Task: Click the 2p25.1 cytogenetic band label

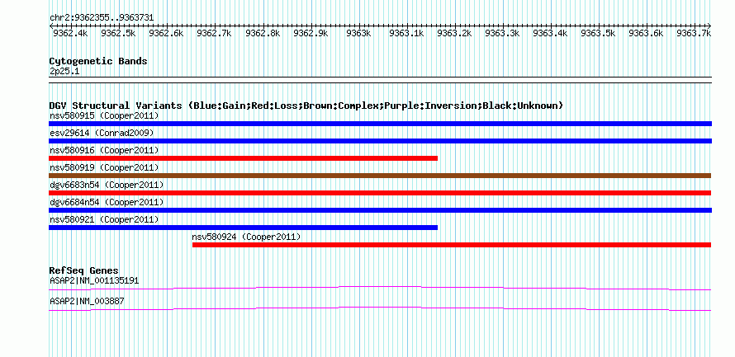Action: pyautogui.click(x=64, y=71)
